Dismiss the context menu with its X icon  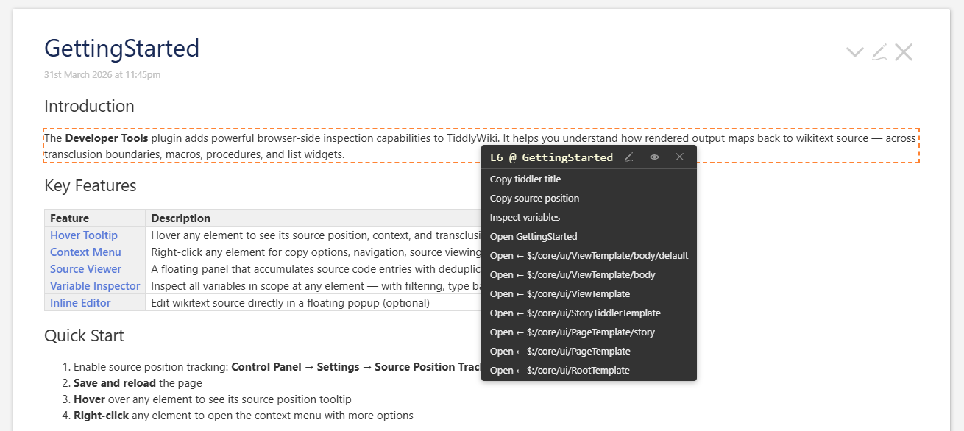(680, 157)
